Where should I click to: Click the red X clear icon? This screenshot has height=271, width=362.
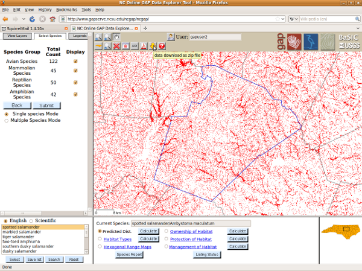[x=116, y=46]
